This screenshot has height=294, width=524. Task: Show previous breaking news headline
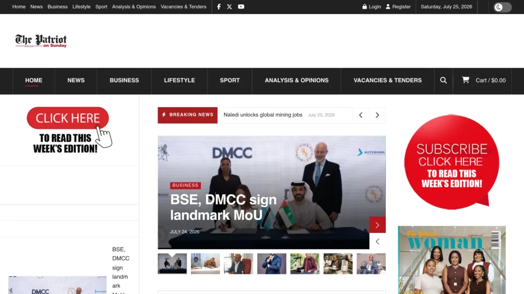[x=361, y=115]
